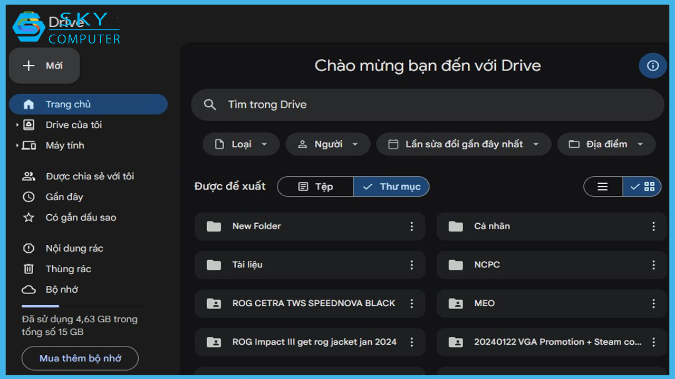
Task: Click the Mới new button
Action: click(x=44, y=66)
